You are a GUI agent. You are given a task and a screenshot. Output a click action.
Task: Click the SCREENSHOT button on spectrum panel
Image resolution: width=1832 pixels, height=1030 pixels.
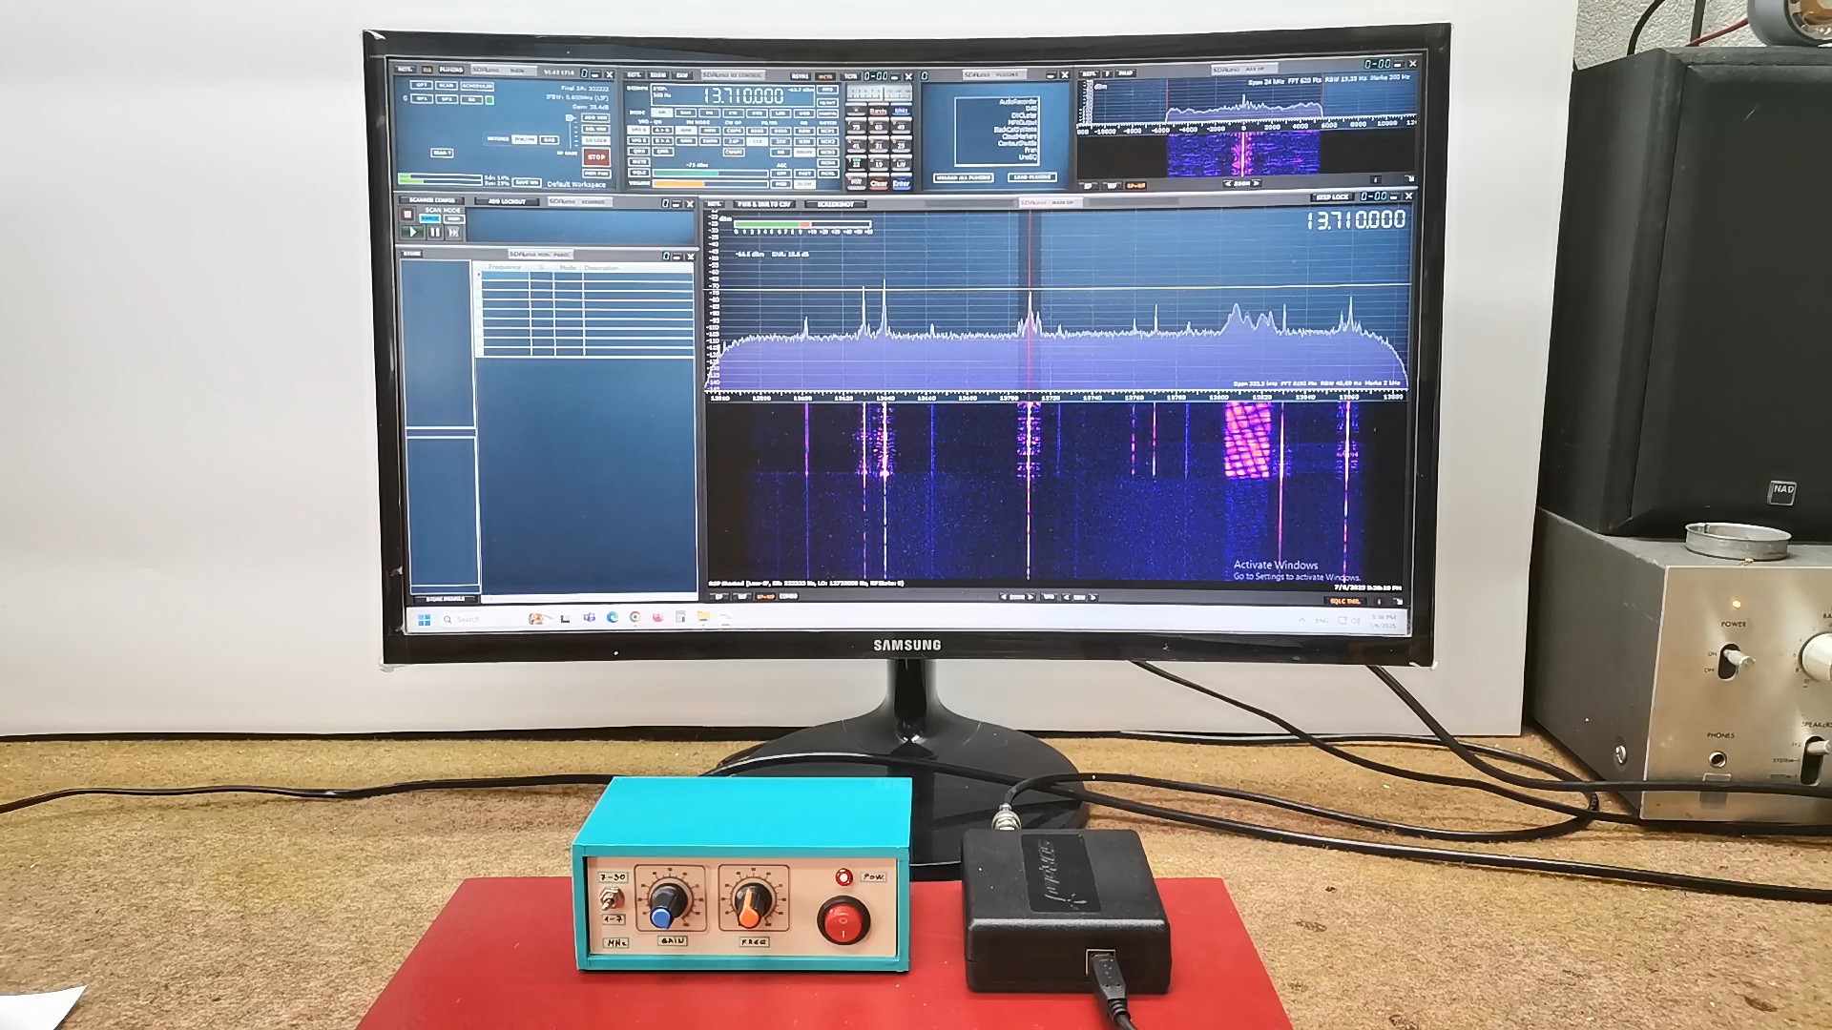[836, 204]
